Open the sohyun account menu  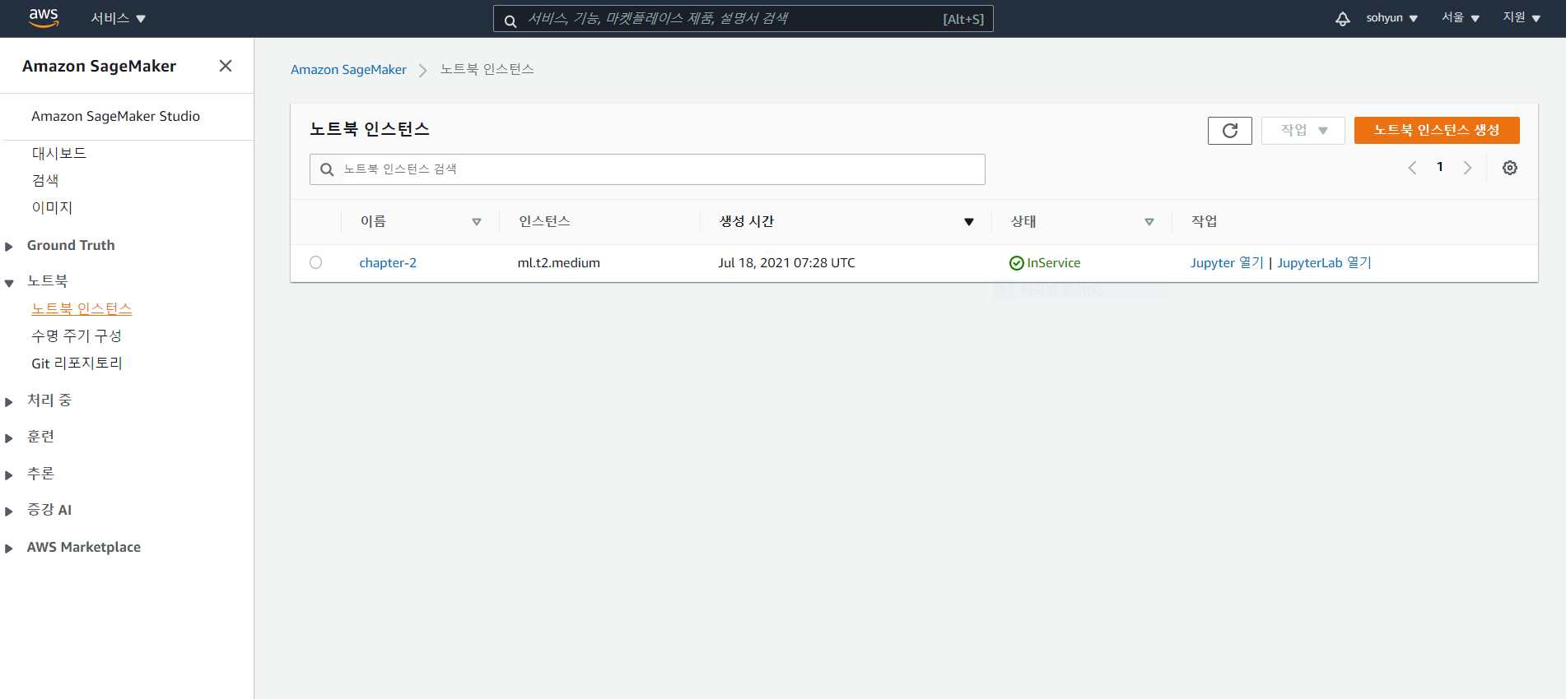[1391, 18]
